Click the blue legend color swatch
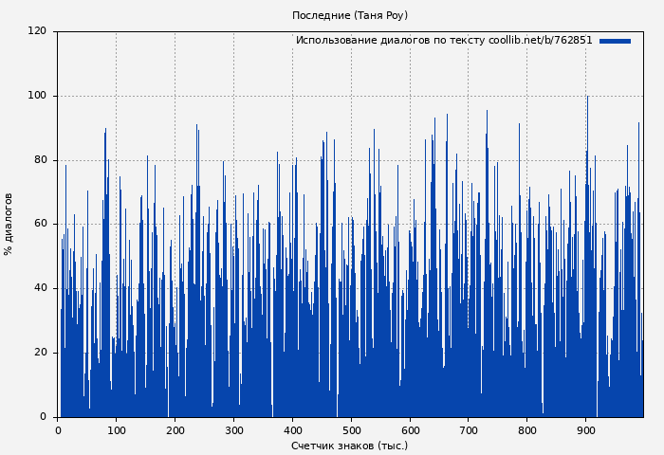The height and width of the screenshot is (455, 664). coord(615,41)
